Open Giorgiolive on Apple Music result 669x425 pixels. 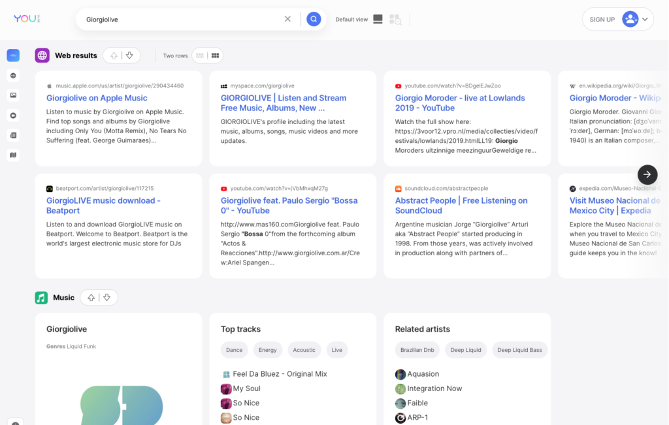pyautogui.click(x=97, y=98)
